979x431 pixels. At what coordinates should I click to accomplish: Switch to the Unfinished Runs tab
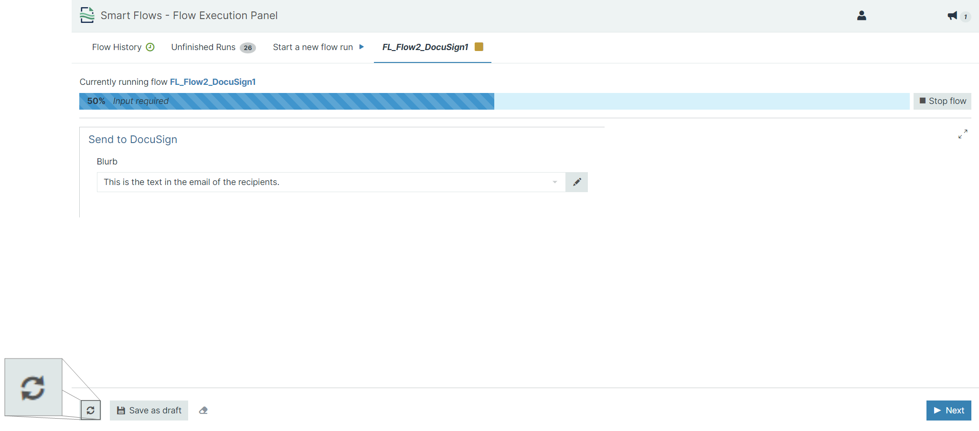(213, 47)
